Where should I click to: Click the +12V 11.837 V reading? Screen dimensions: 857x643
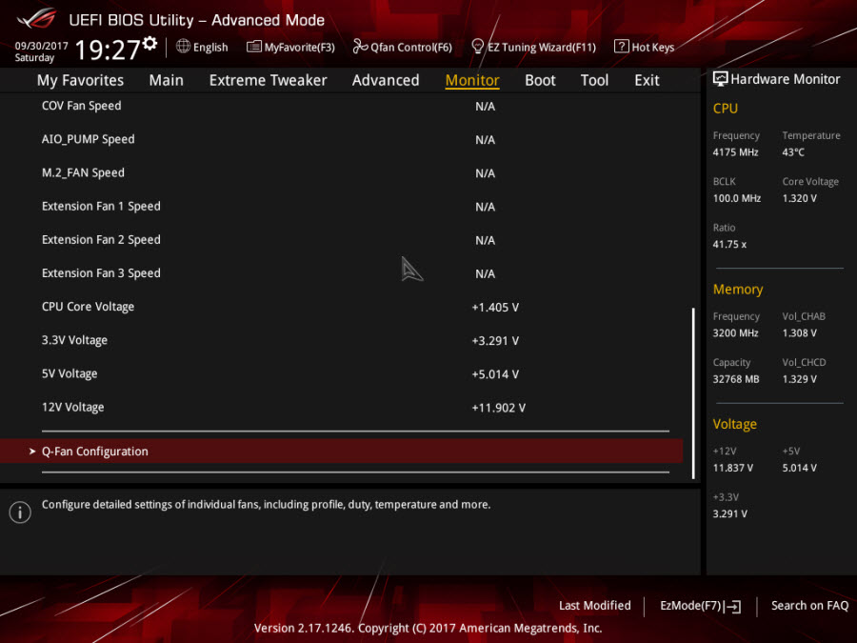[x=733, y=468]
